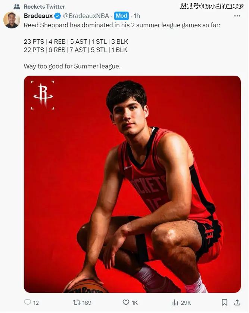249x313 pixels.
Task: Open the reply comment icon
Action: coord(28,302)
